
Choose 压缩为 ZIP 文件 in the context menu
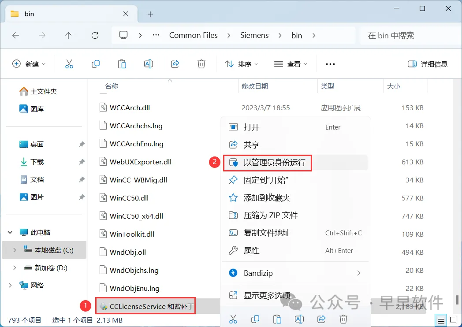295,216
